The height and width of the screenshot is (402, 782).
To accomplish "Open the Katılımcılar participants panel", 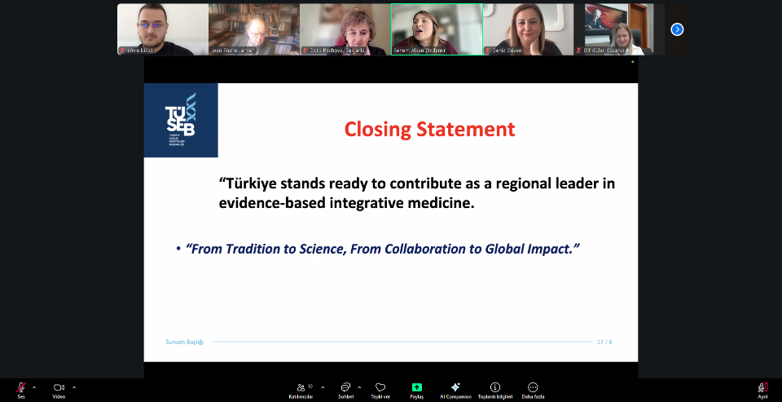I will point(302,388).
